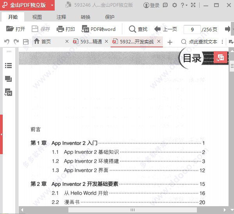The width and height of the screenshot is (234, 214).
Task: Open the bookmarks outline sidebar icon
Action: click(x=9, y=65)
